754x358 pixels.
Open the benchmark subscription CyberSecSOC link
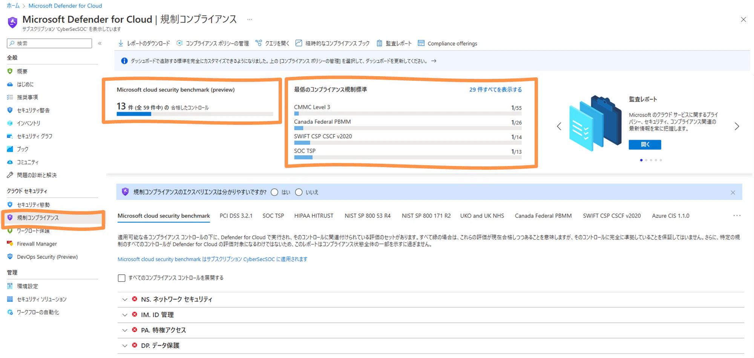(x=212, y=259)
